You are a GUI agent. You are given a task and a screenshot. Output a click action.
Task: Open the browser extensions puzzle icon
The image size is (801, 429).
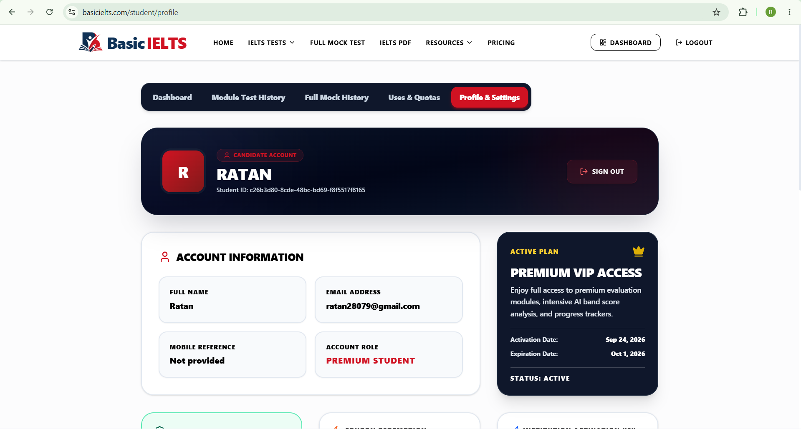coord(743,12)
